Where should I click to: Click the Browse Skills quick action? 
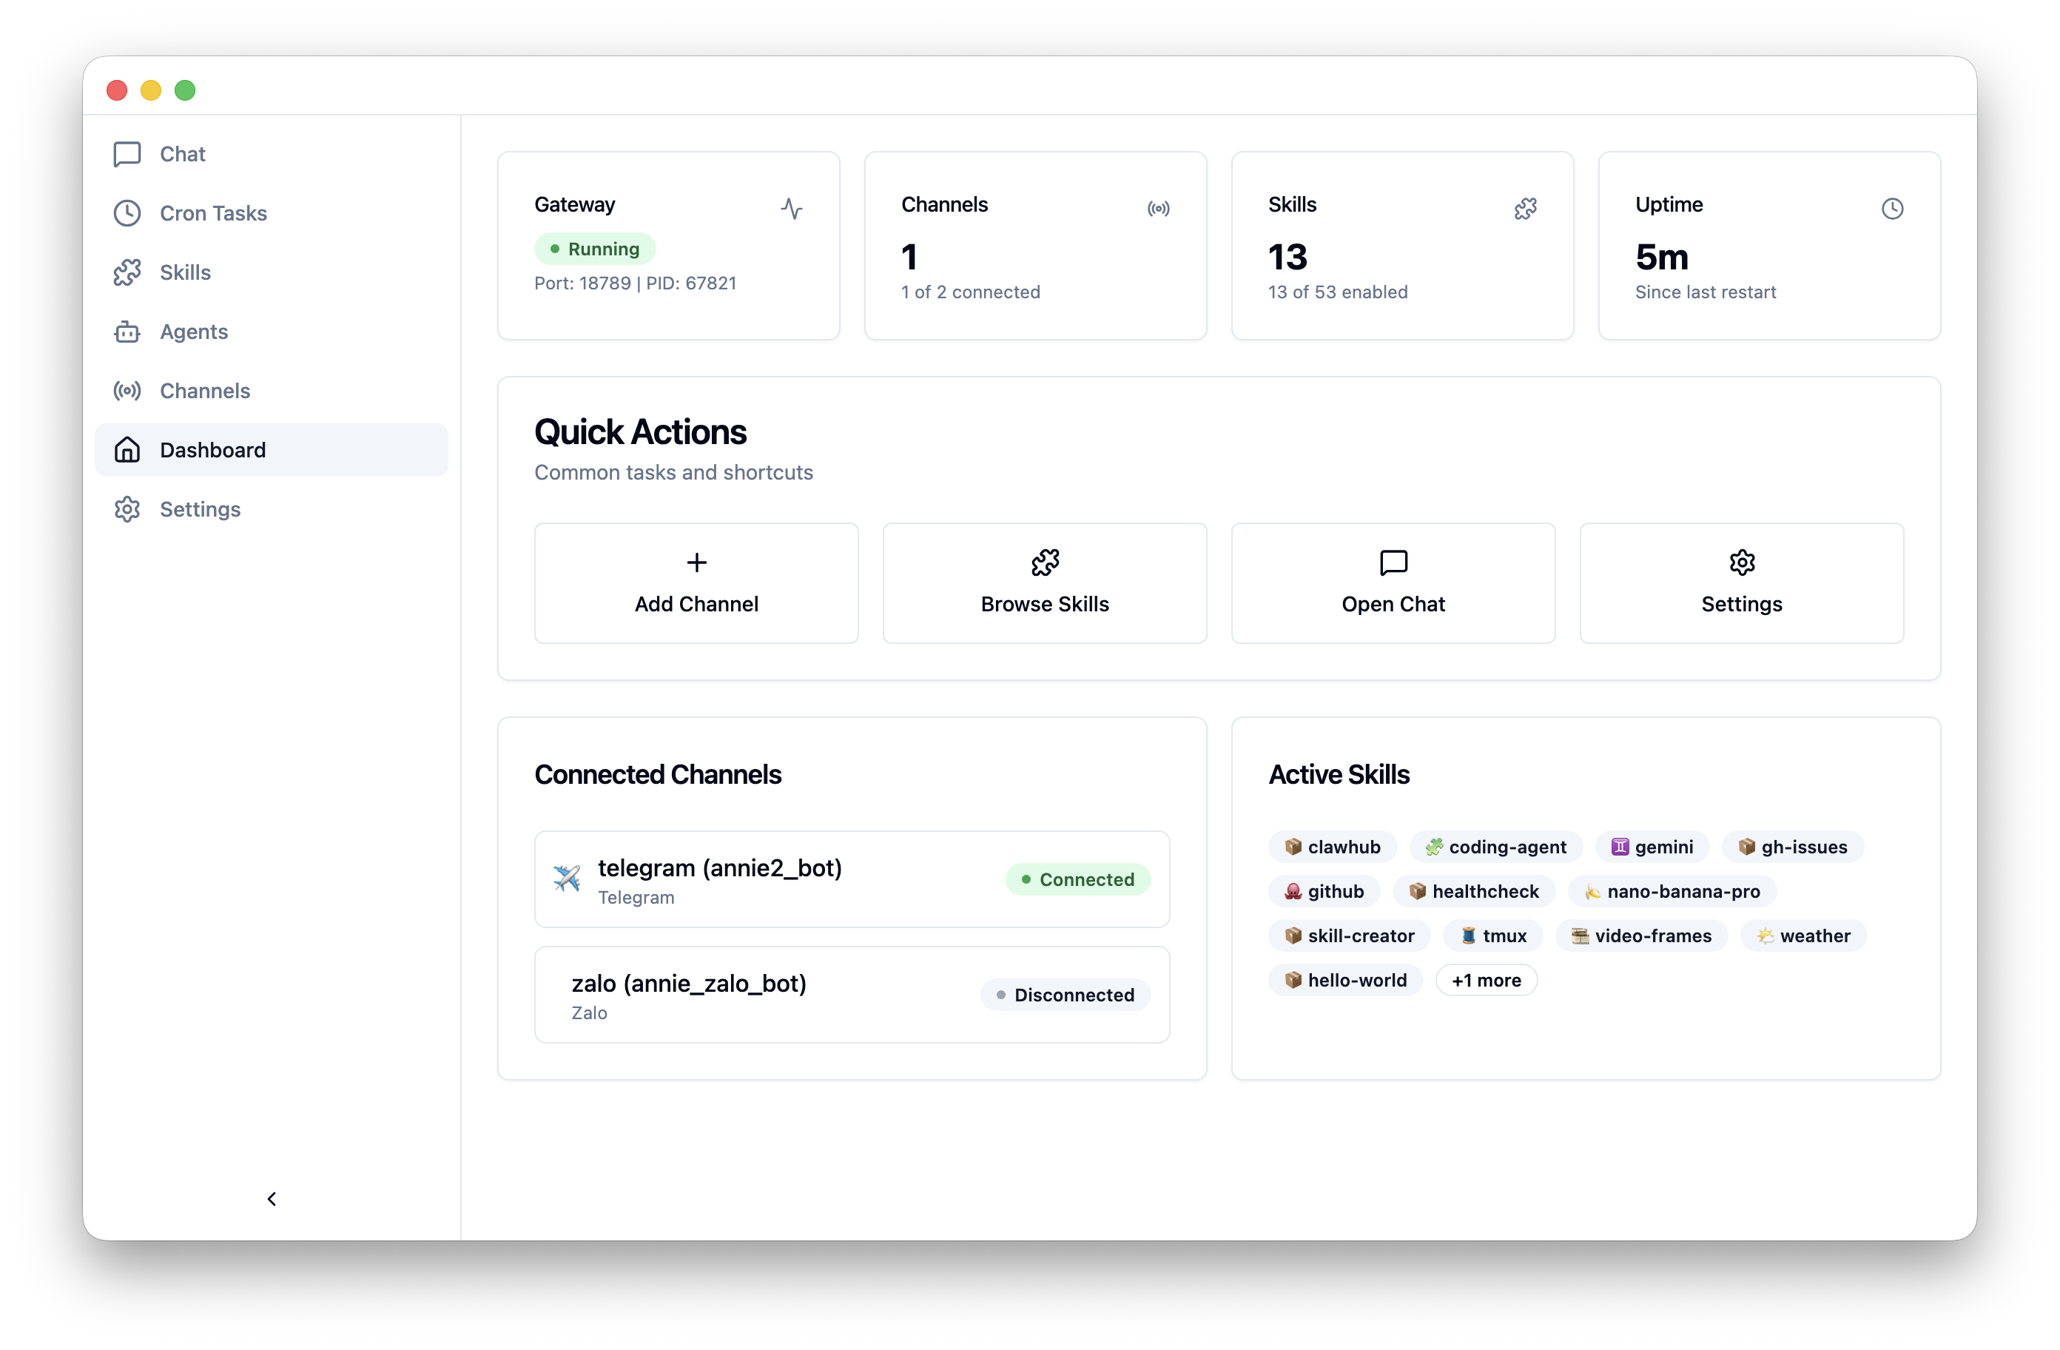click(1044, 582)
